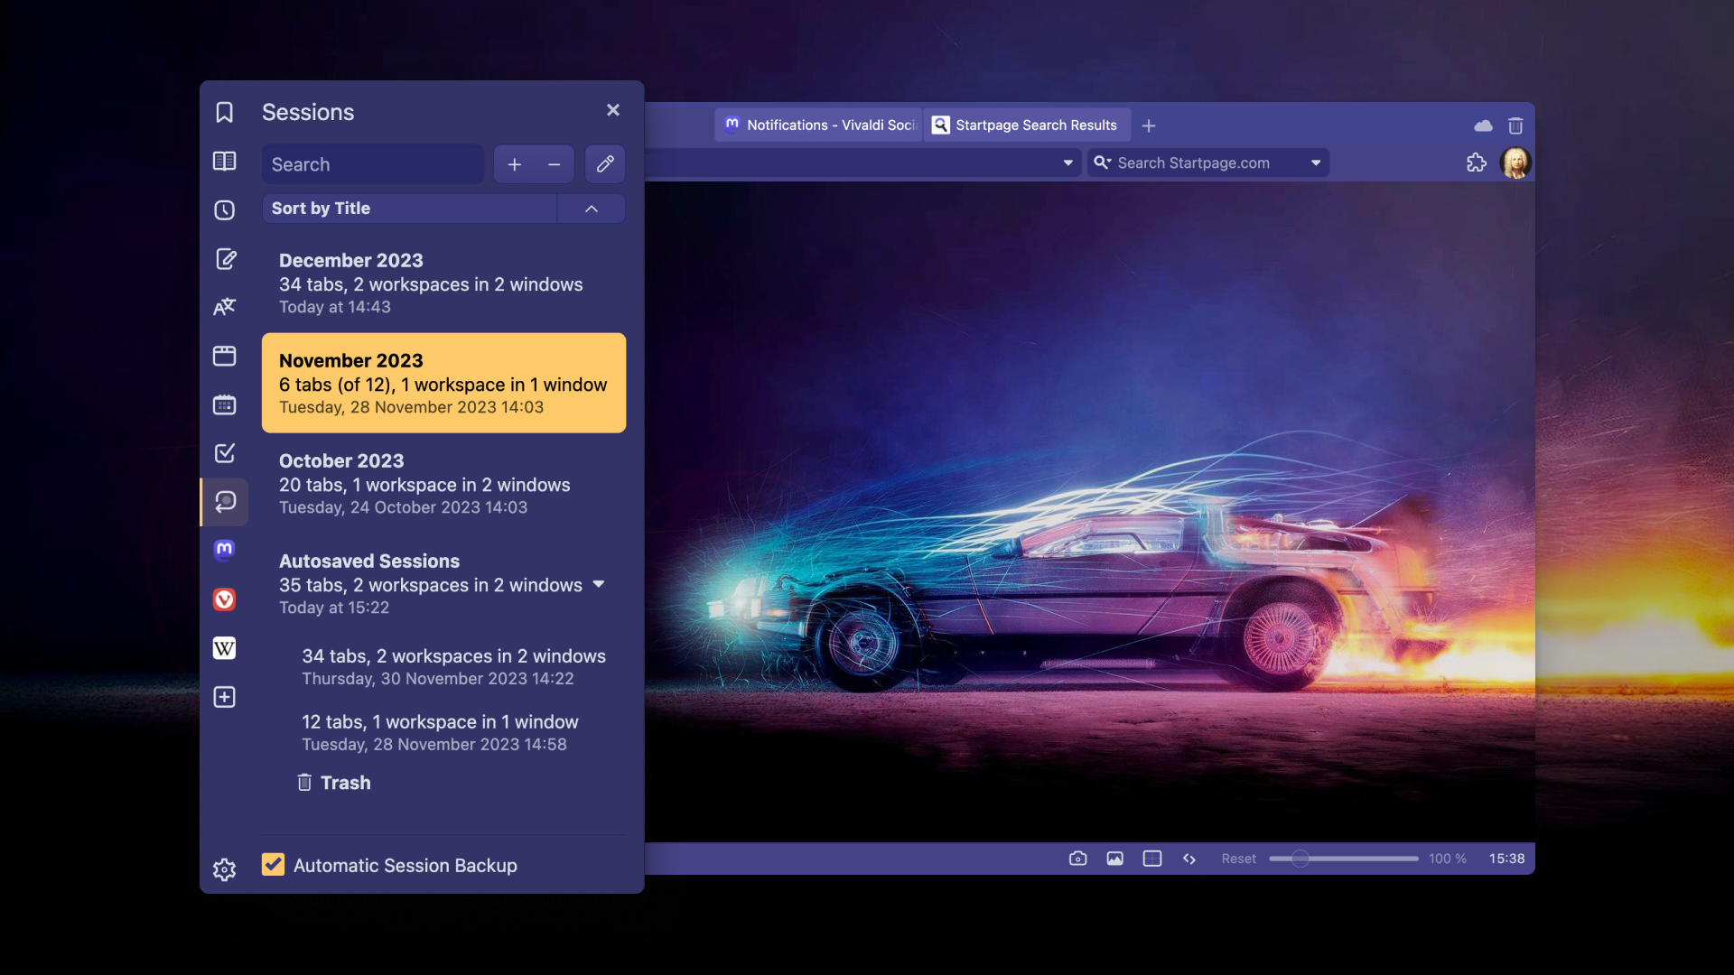
Task: Click the Mastodon social icon
Action: 224,549
